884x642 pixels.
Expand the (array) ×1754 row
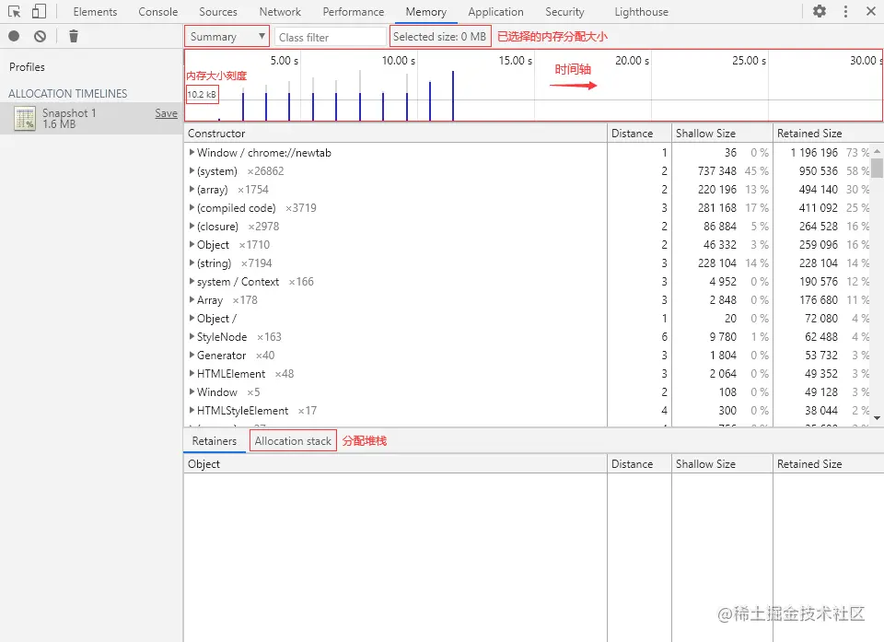point(192,190)
